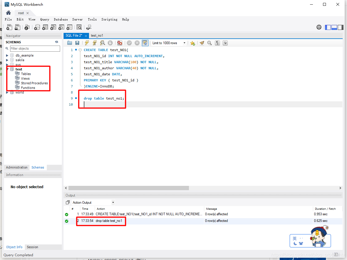Switch to the test_no1 editor tab

(97, 35)
